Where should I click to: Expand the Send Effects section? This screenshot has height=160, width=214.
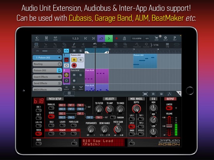point(47,83)
